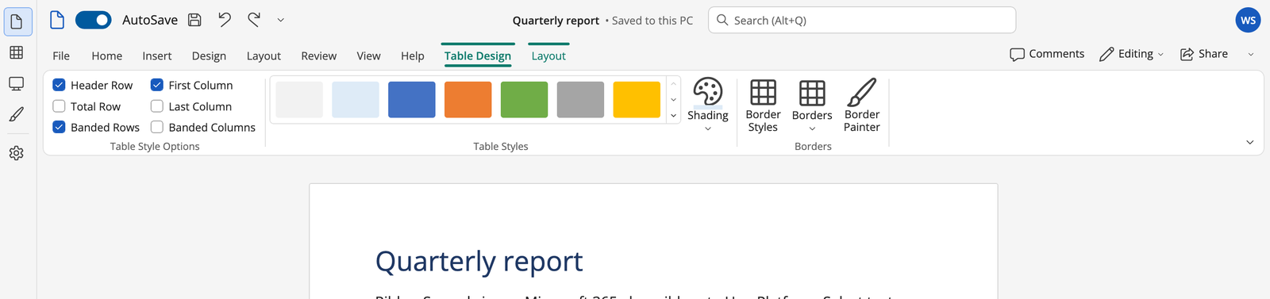Open settings gear in left sidebar
Image resolution: width=1270 pixels, height=299 pixels.
point(16,153)
